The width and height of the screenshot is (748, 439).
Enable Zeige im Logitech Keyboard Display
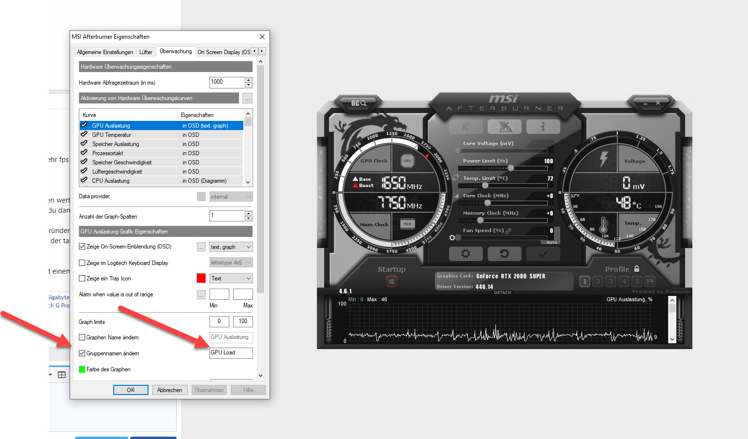point(82,263)
